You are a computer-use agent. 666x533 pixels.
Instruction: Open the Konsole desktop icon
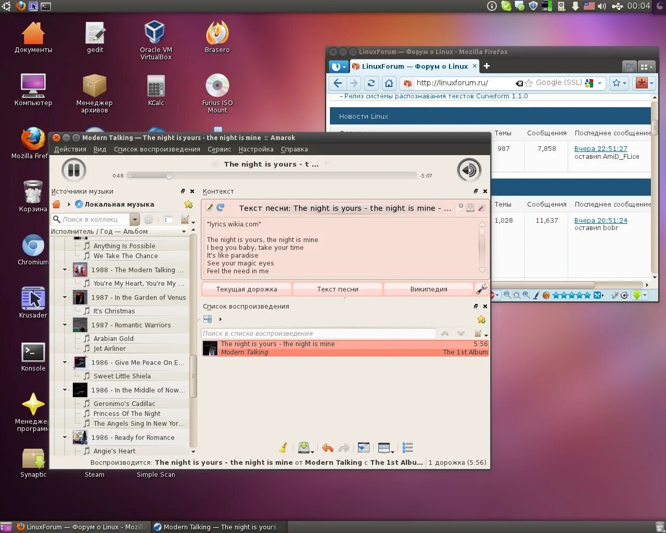click(33, 357)
